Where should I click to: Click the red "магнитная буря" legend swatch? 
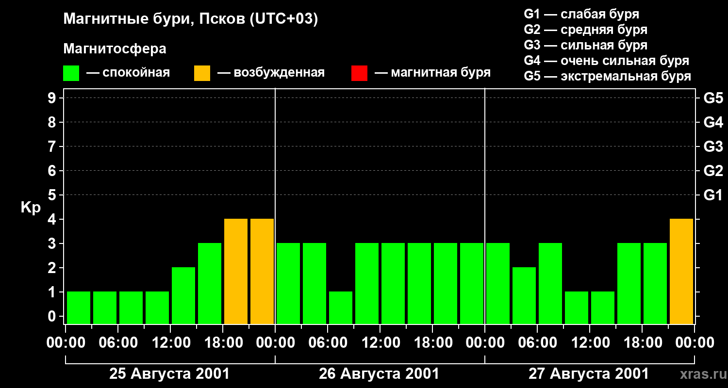tap(359, 73)
